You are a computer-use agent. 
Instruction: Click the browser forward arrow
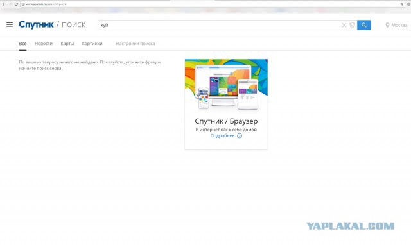[x=10, y=4]
